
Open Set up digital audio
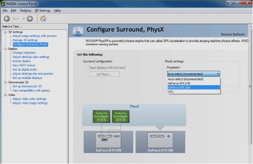(x=25, y=69)
